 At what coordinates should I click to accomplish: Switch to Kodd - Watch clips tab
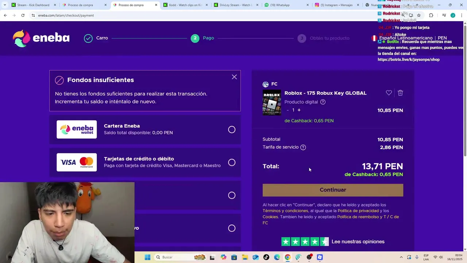point(185,5)
